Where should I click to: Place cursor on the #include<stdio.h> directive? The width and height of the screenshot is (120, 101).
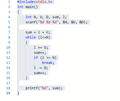[x=35, y=2]
